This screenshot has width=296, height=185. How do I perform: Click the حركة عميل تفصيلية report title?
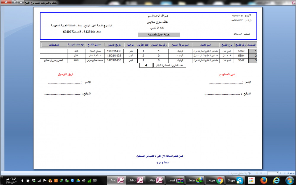tap(159, 35)
